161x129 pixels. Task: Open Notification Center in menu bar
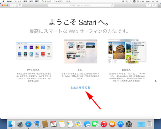tap(157, 1)
